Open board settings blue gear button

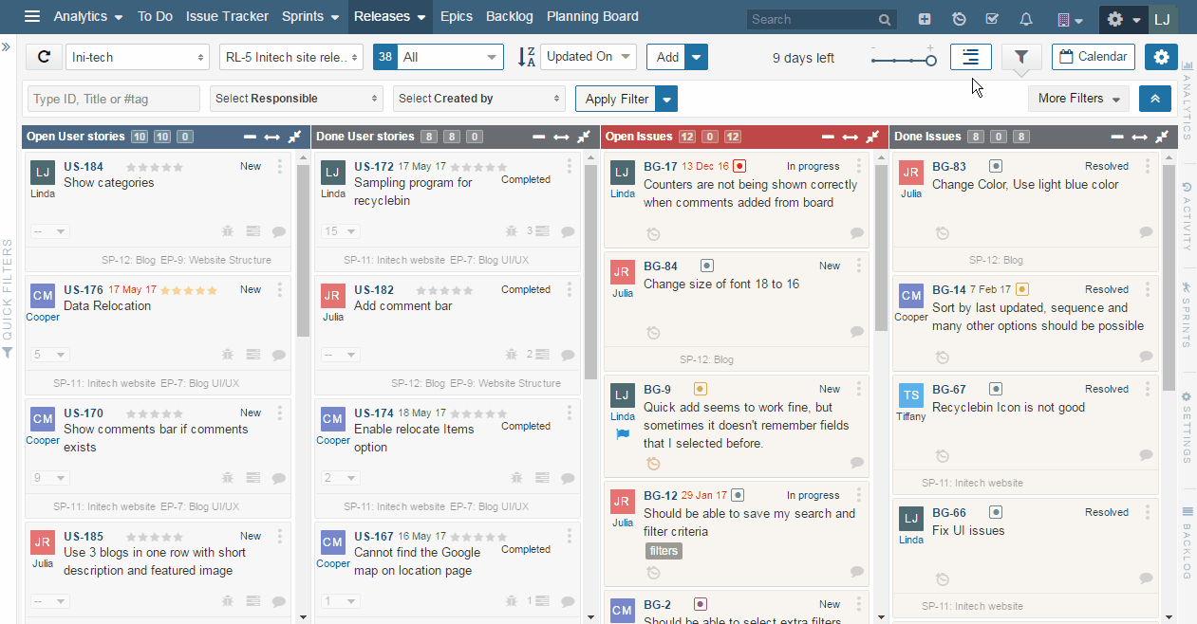tap(1161, 57)
